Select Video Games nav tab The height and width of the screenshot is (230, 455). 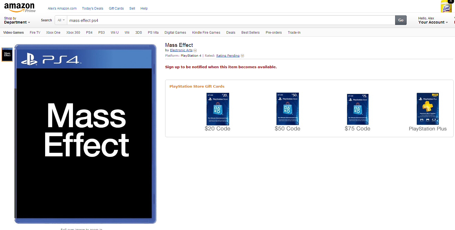13,33
